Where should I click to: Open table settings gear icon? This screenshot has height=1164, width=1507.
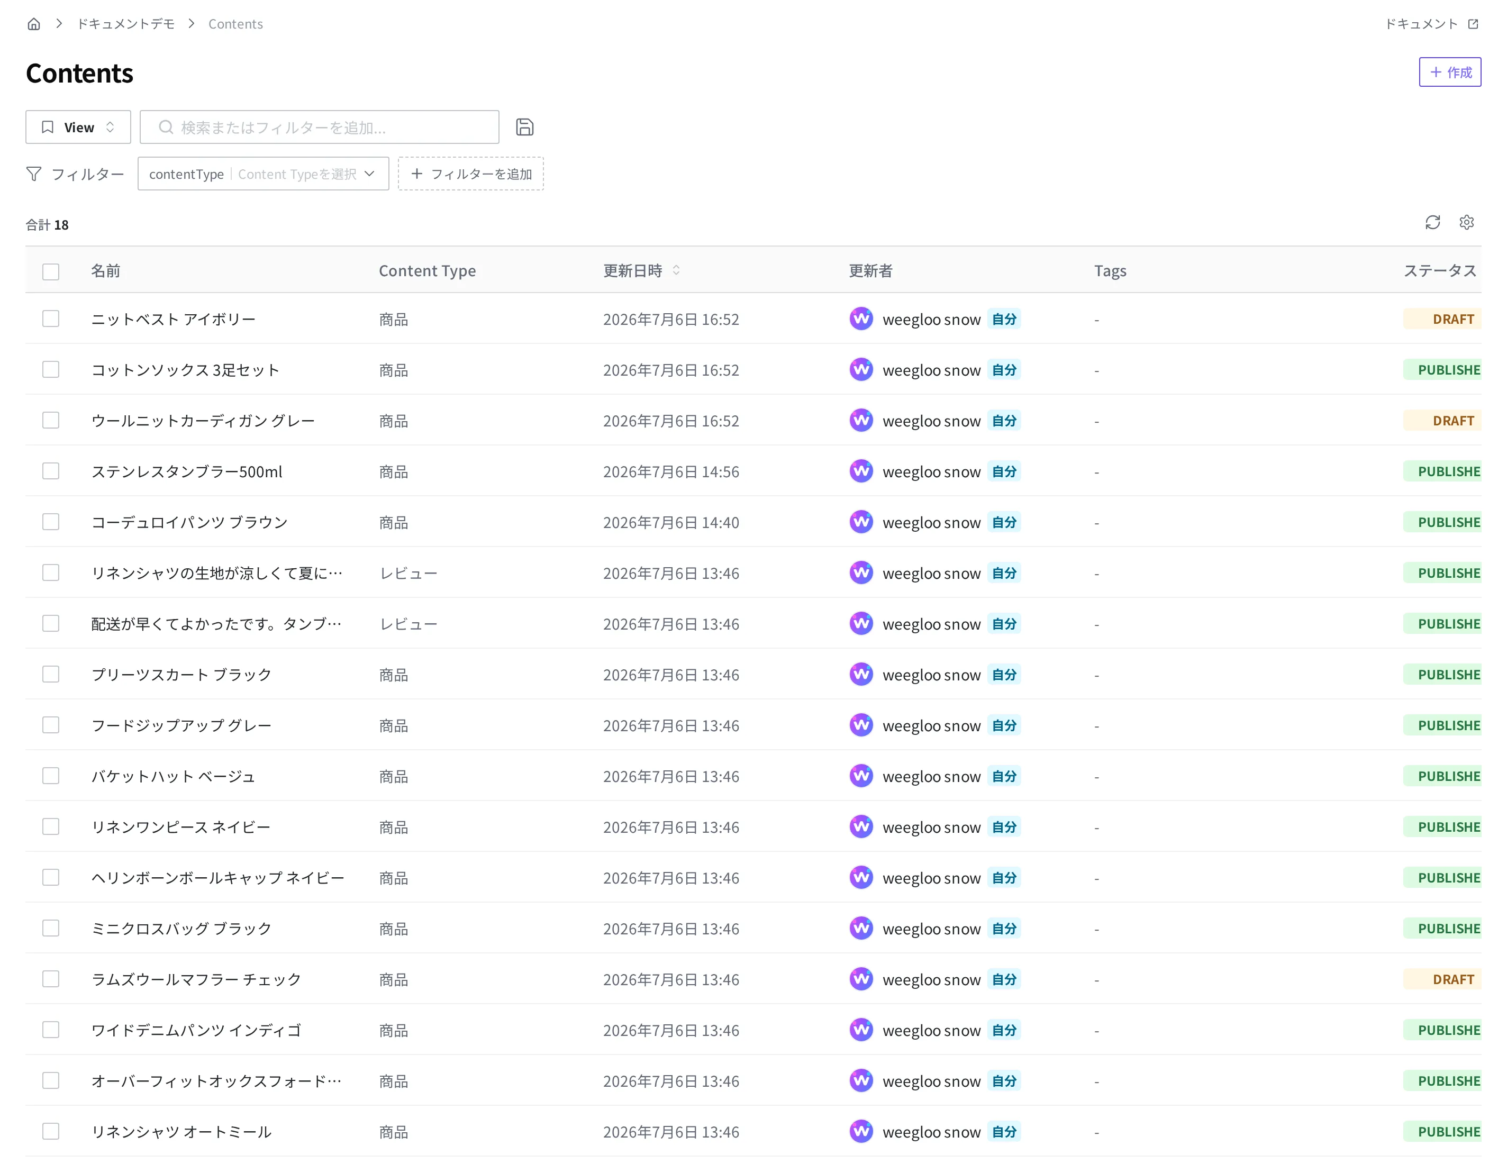pos(1466,222)
